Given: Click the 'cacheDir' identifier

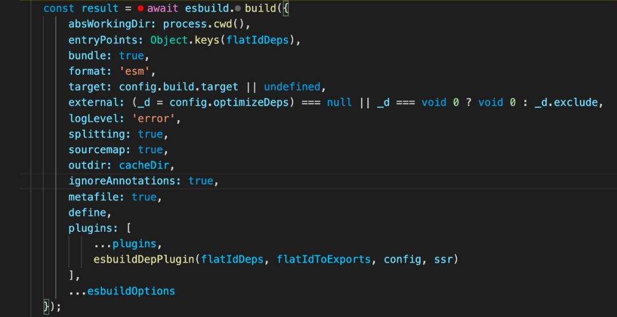Looking at the screenshot, I should click(x=144, y=165).
